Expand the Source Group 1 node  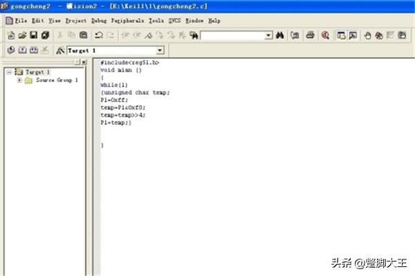tap(19, 80)
